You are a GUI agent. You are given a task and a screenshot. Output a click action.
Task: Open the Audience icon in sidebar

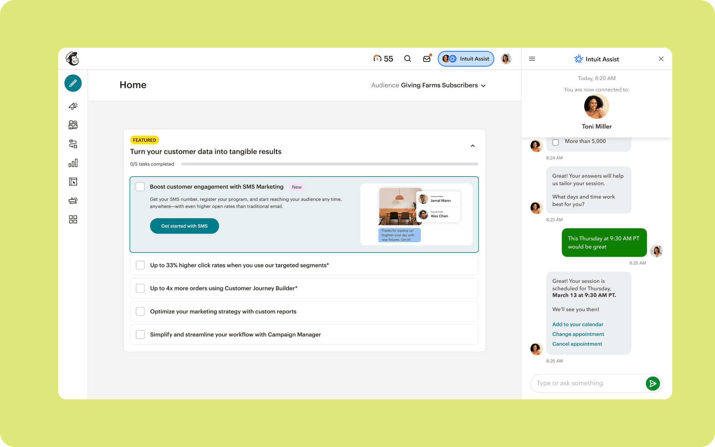coord(73,125)
